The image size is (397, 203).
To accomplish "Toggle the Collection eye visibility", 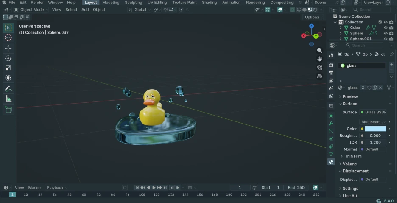I will tap(386, 23).
